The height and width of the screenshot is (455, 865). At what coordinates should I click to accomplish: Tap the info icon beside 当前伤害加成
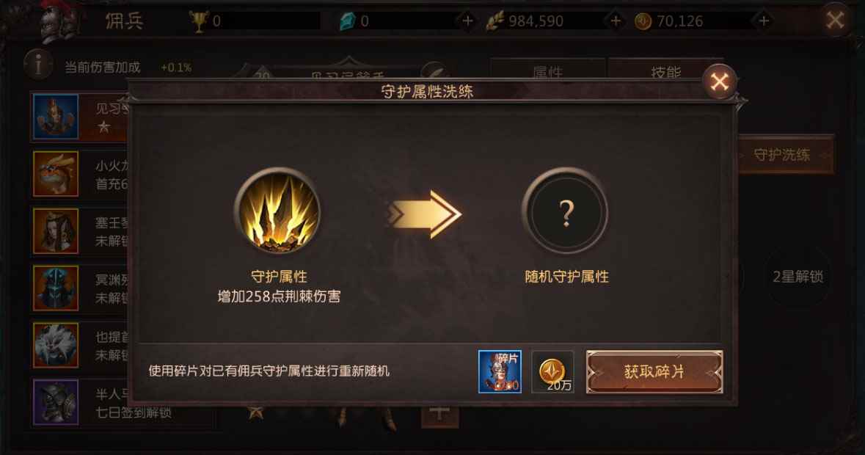(38, 65)
